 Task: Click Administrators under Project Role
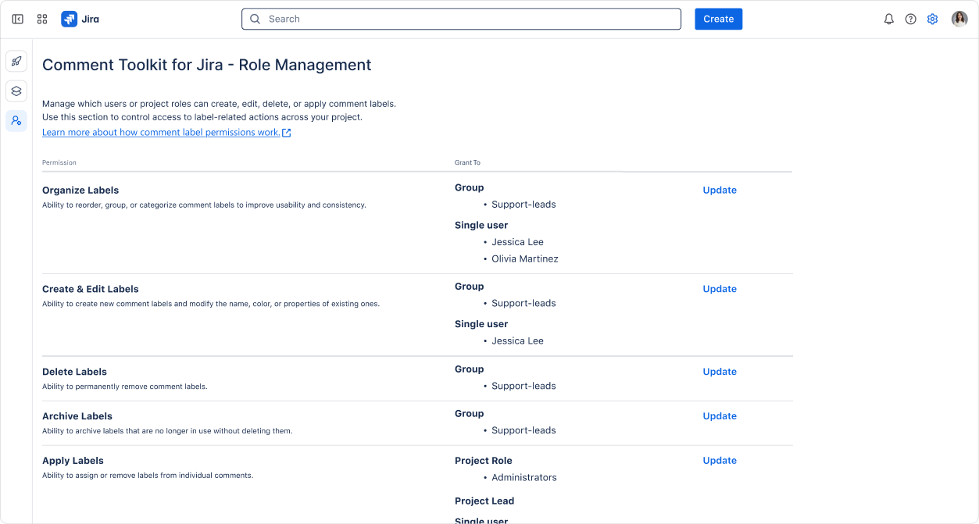(524, 477)
